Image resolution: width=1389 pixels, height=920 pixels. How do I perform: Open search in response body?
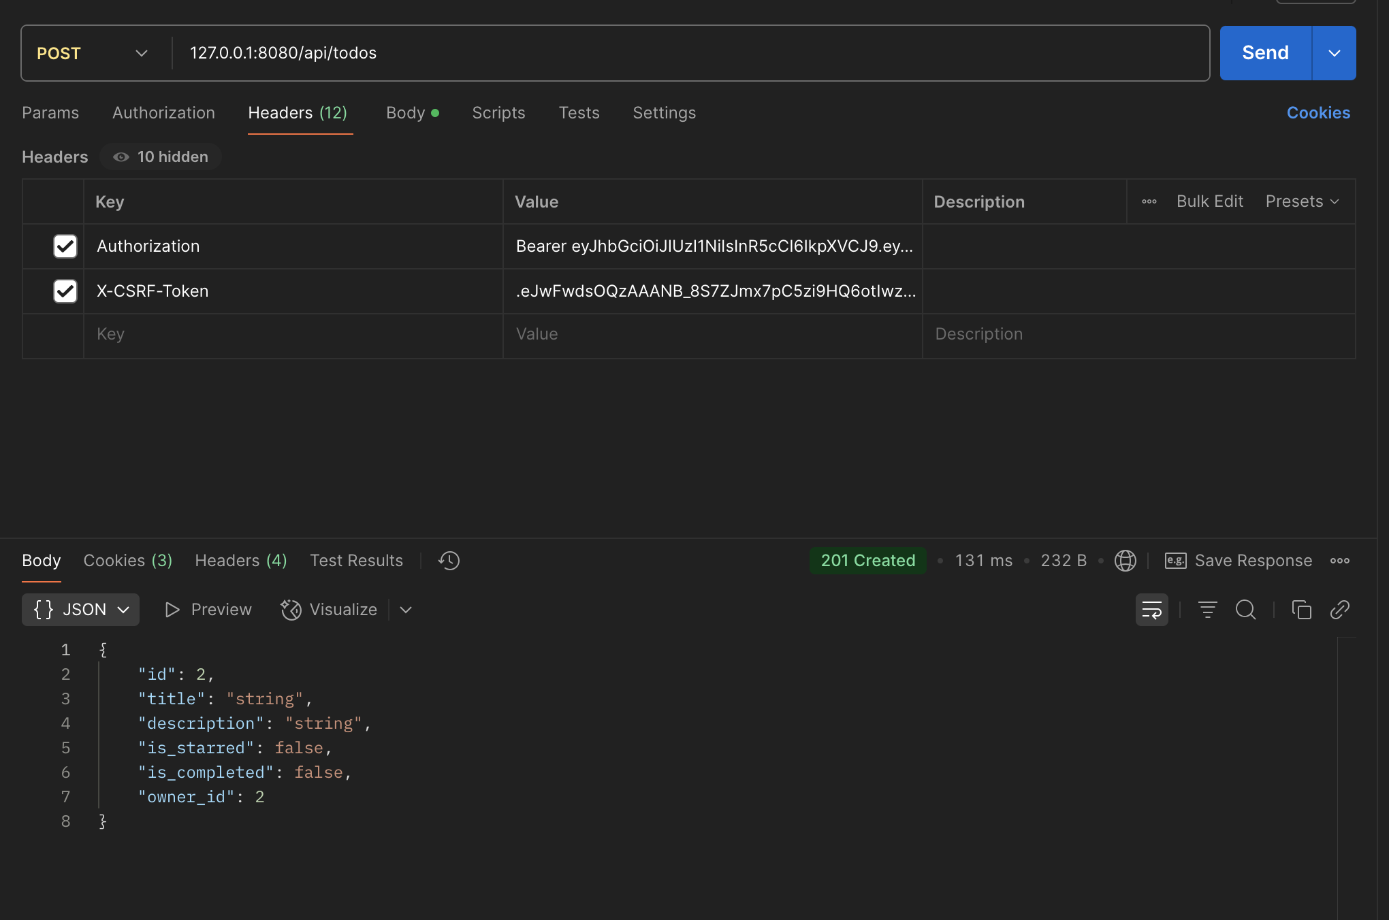click(x=1245, y=610)
